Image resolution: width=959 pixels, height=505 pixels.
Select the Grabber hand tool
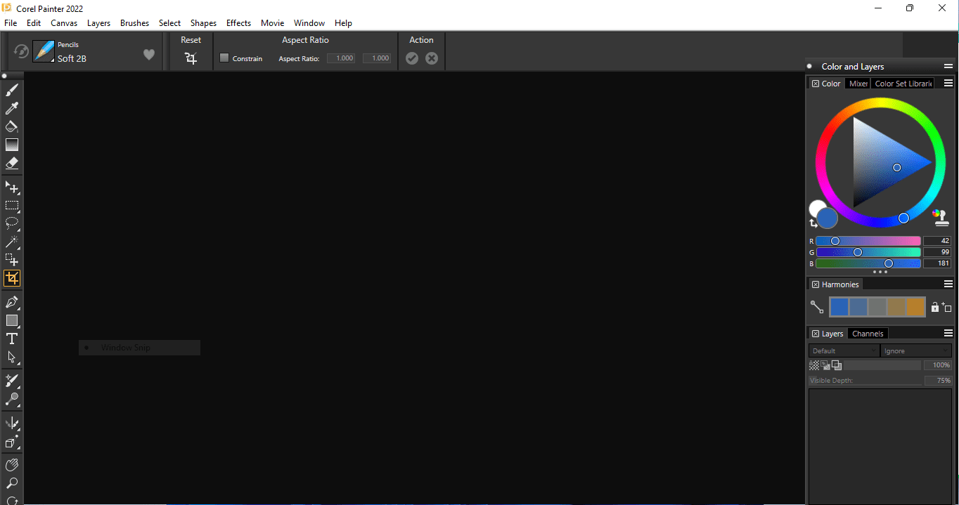tap(12, 465)
